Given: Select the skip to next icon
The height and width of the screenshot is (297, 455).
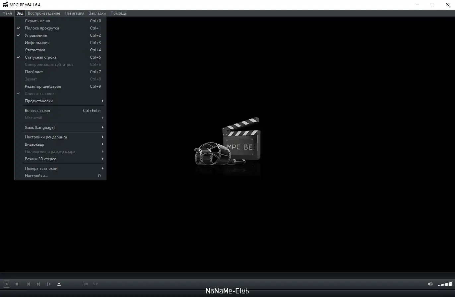Looking at the screenshot, I should [38, 284].
